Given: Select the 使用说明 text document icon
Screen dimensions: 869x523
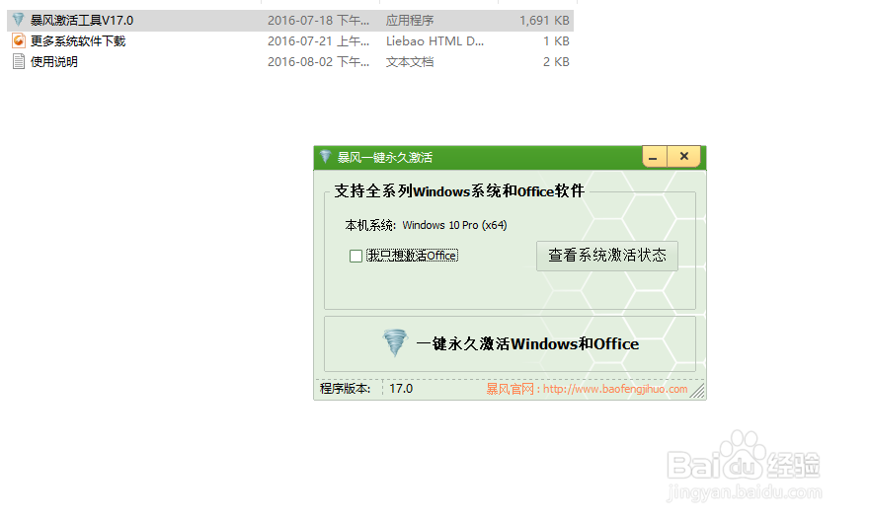Looking at the screenshot, I should pos(19,61).
